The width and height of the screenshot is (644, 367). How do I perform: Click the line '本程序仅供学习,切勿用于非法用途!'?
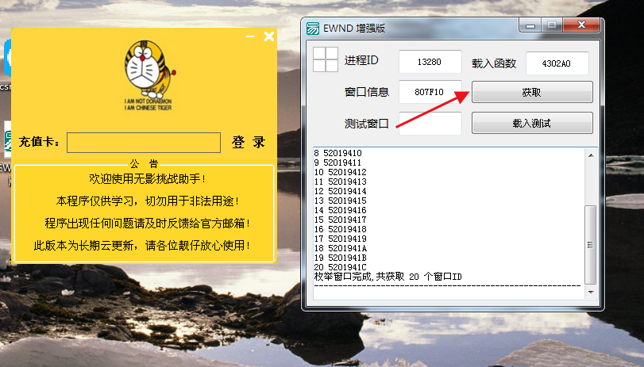coord(147,201)
